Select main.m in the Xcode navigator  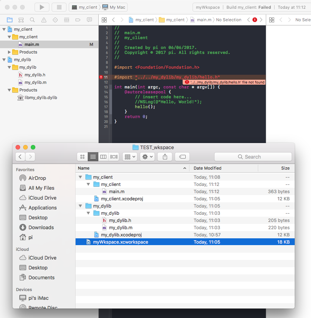click(49, 44)
